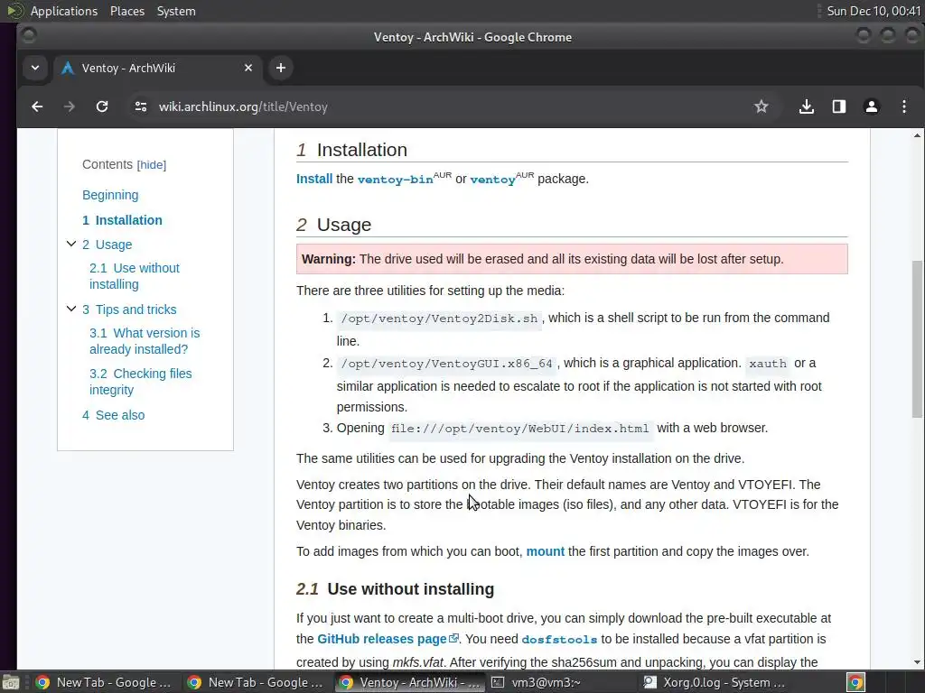
Task: Open the Chrome profile icon
Action: click(872, 106)
